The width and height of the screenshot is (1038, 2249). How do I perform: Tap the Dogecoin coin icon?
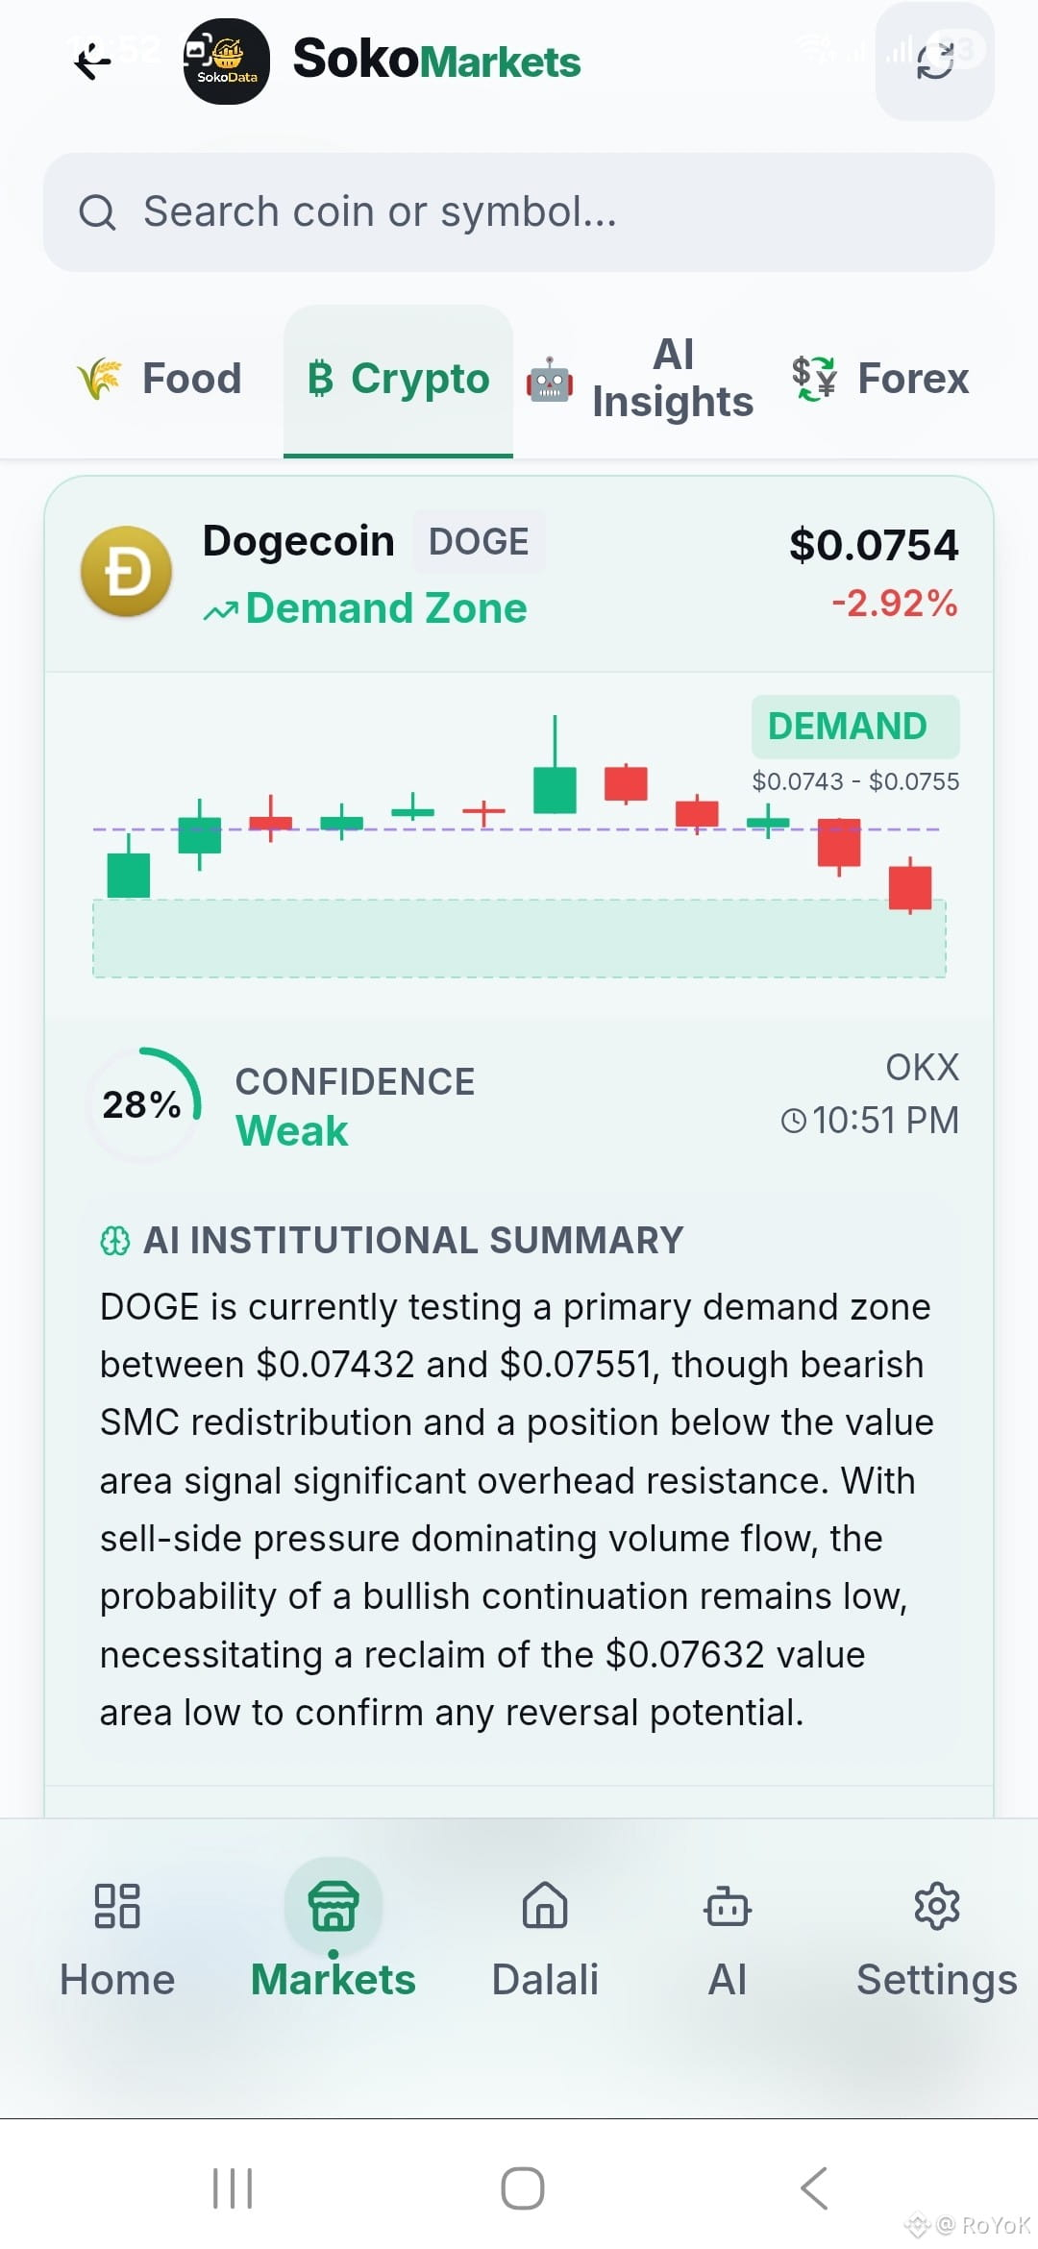tap(126, 572)
